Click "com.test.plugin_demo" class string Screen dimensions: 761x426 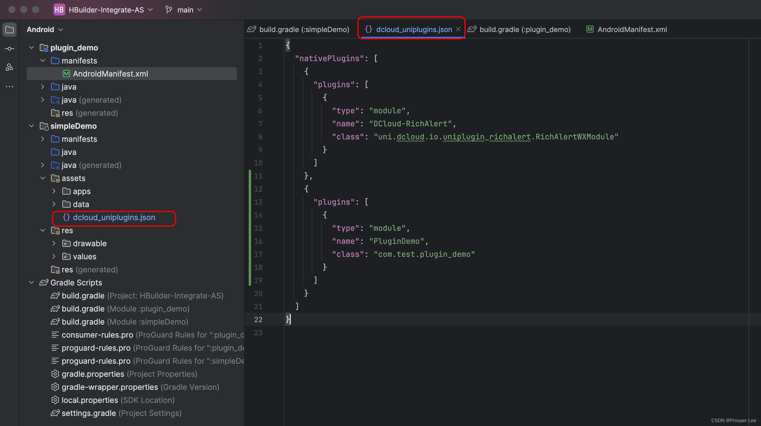[x=424, y=254]
